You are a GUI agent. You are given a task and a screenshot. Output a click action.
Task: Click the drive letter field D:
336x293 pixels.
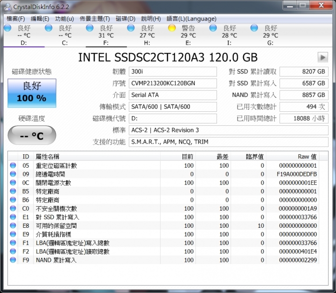point(173,118)
